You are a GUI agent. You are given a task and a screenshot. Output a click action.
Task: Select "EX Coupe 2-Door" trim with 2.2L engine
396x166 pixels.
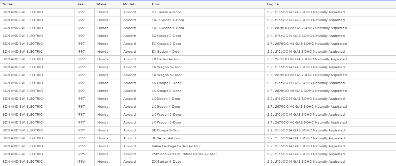206,36
